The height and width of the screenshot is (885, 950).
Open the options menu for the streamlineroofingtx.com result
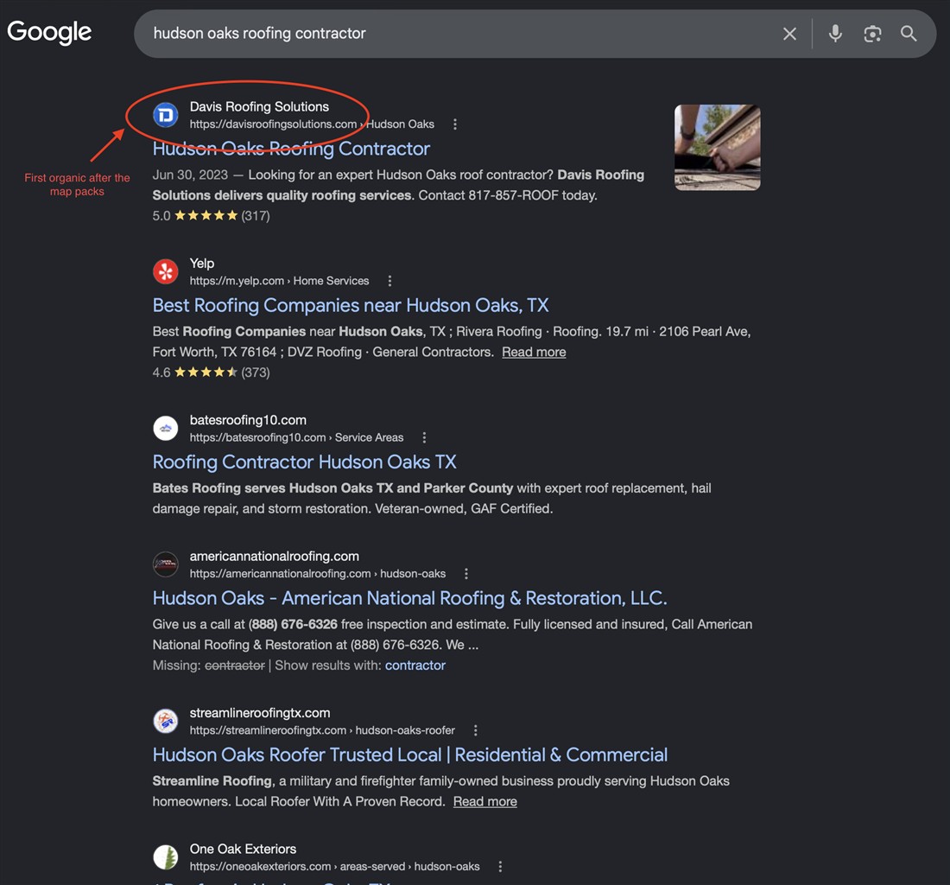[x=476, y=730]
